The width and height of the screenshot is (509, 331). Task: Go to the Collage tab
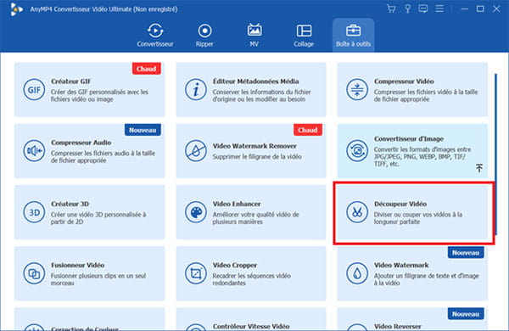[304, 35]
